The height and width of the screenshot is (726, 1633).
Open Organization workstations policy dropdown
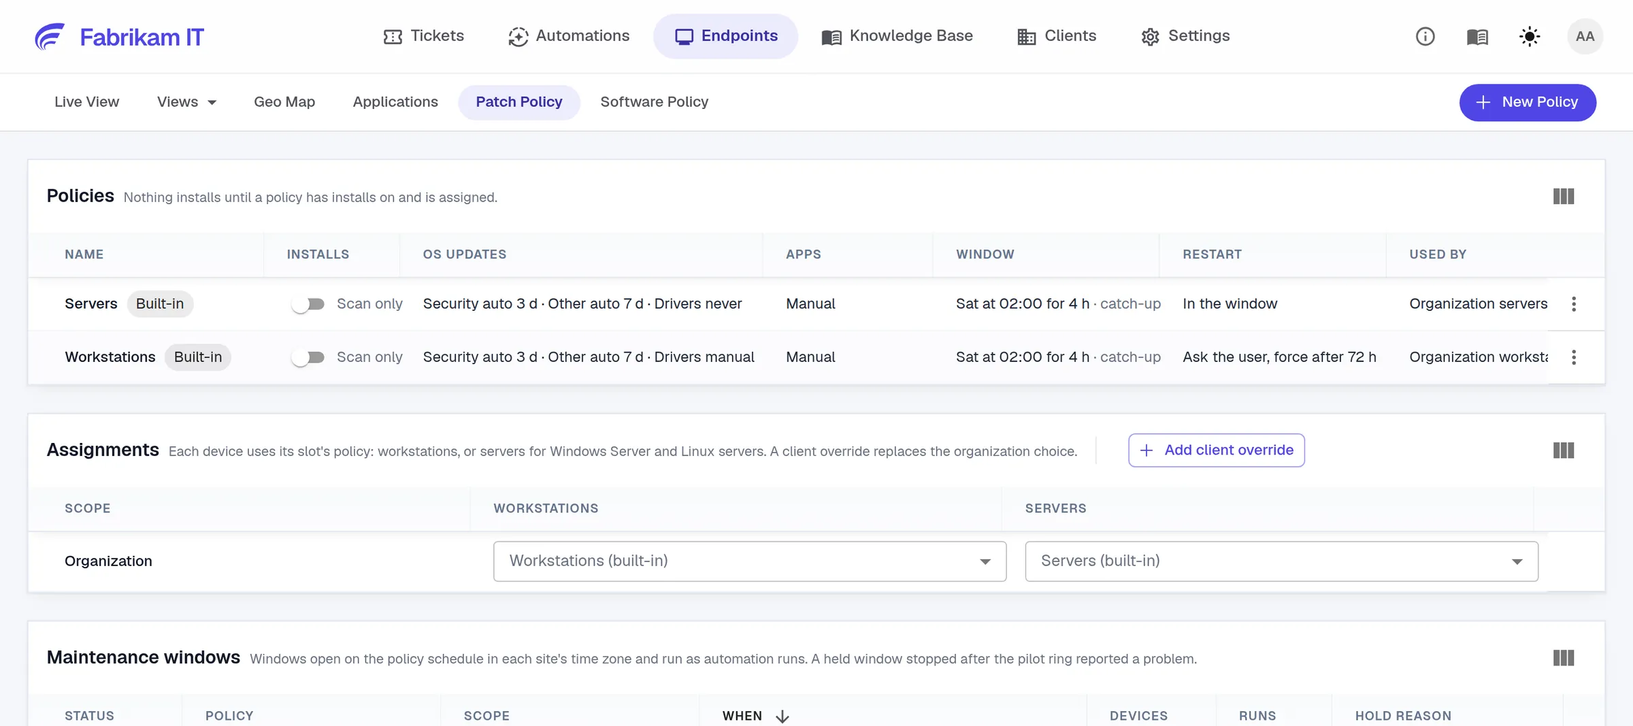click(750, 561)
